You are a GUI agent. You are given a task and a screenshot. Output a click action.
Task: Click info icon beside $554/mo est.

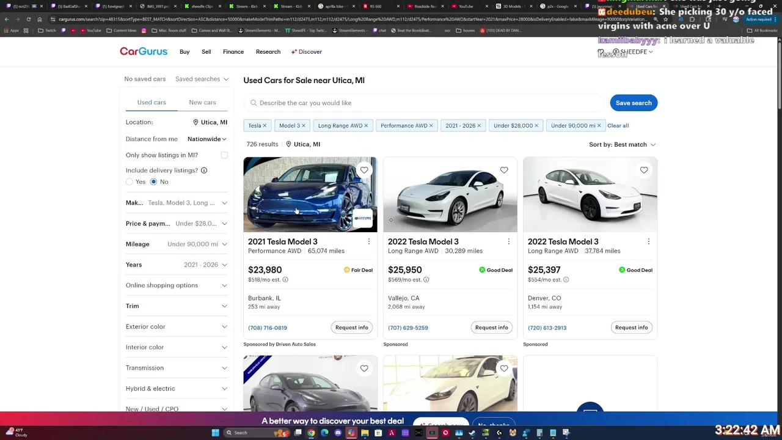pyautogui.click(x=566, y=280)
